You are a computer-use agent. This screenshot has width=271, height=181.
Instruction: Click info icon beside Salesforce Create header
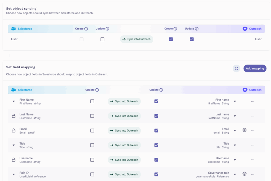click(x=86, y=29)
